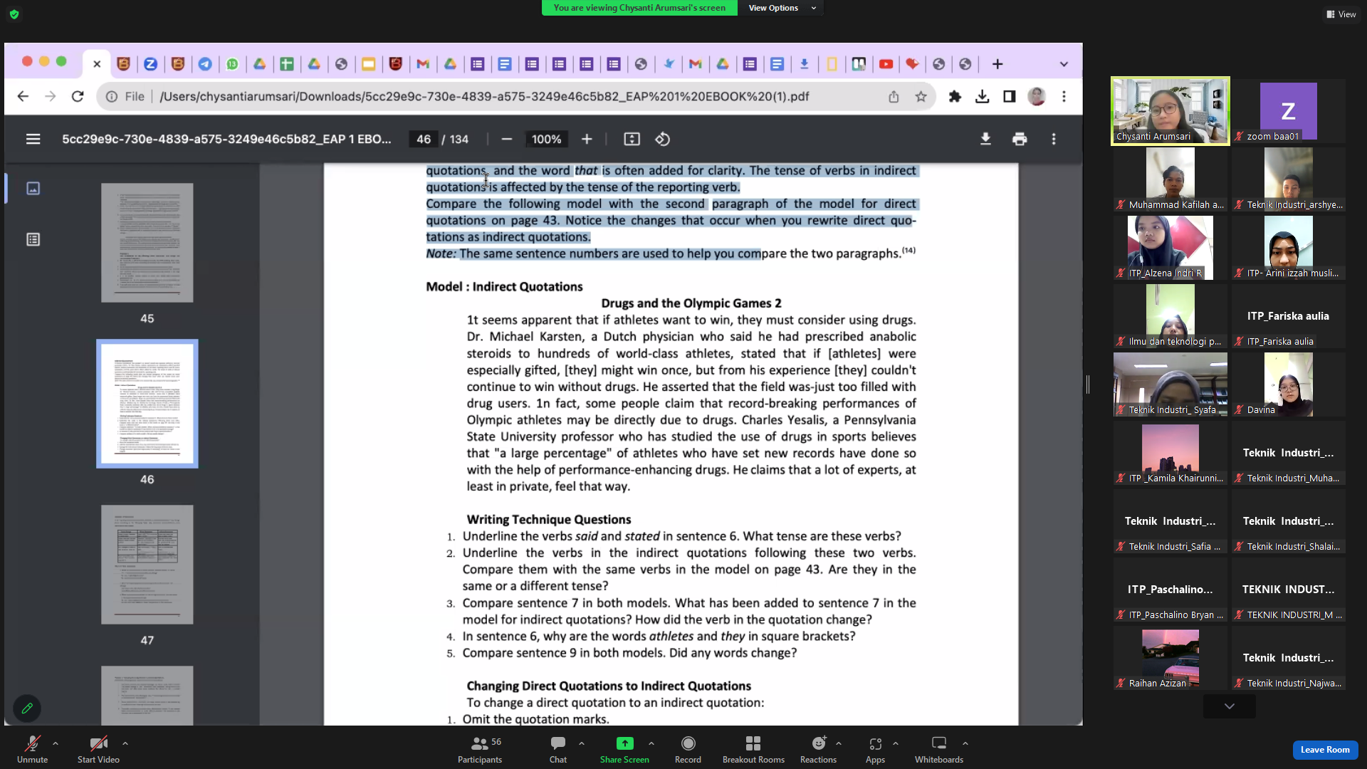This screenshot has width=1367, height=769.
Task: Open Chrome extensions puzzle icon
Action: tap(955, 96)
